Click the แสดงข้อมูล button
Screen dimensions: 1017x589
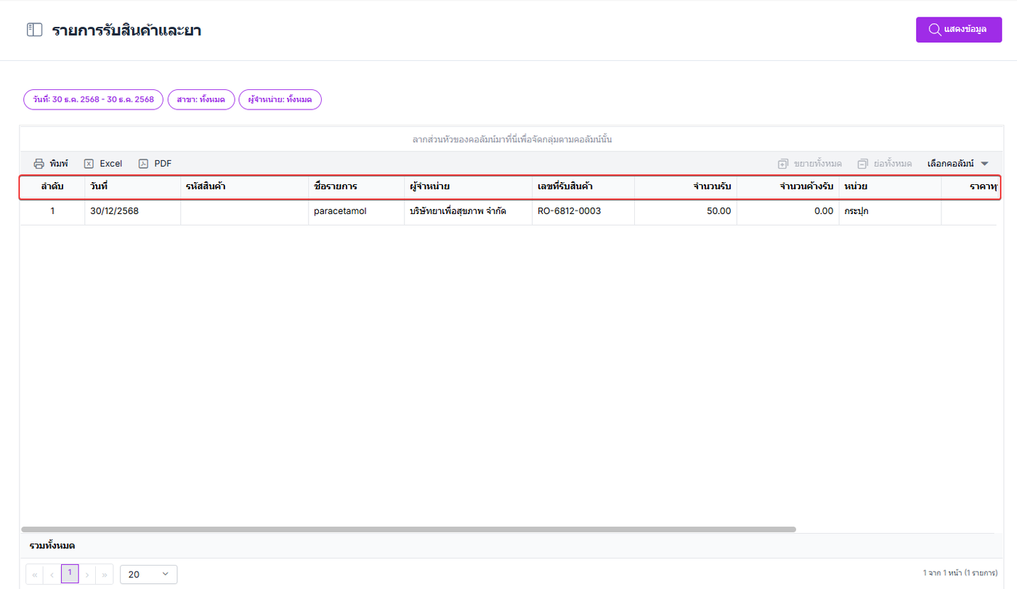[959, 30]
